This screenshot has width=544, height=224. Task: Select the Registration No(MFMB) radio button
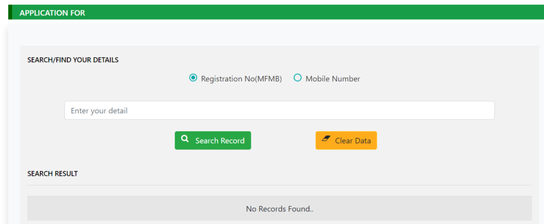pos(193,78)
